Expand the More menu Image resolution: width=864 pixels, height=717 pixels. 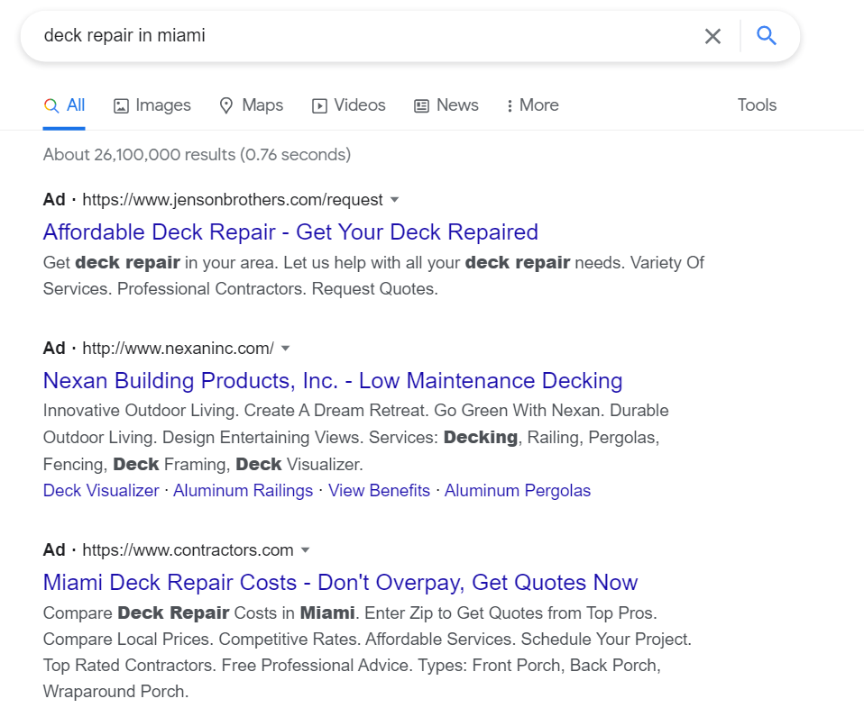coord(533,105)
